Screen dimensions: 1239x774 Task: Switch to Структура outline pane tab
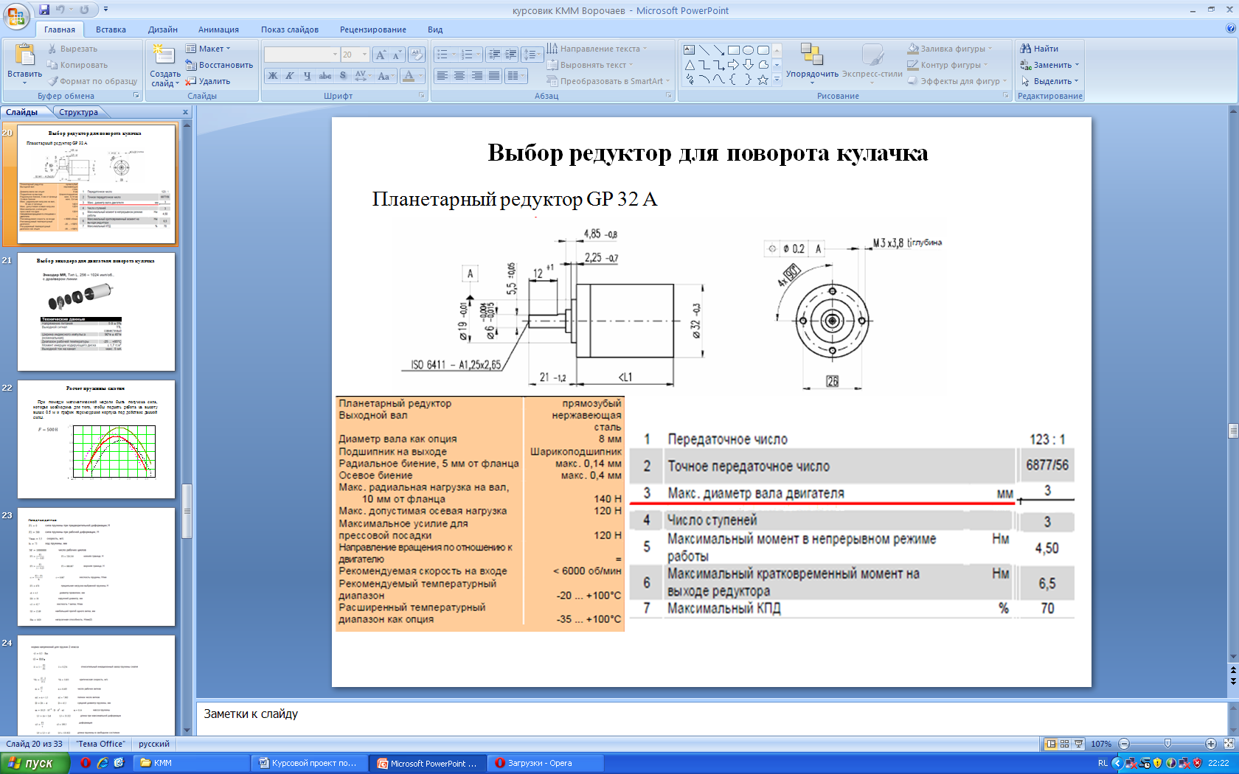[x=79, y=112]
